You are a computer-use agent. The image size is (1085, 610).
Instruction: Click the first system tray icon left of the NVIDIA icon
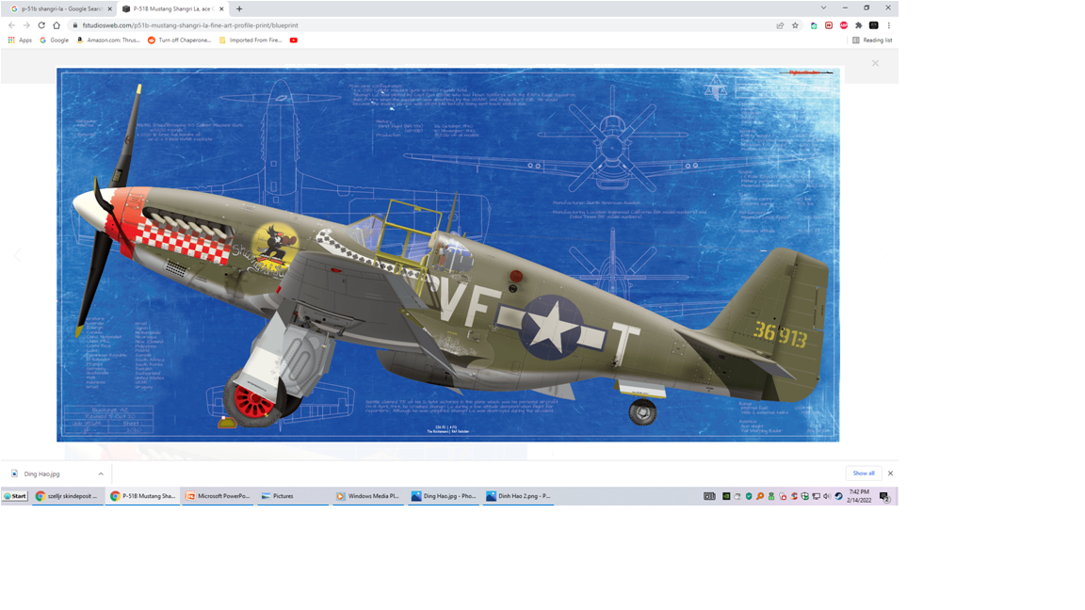click(x=709, y=496)
